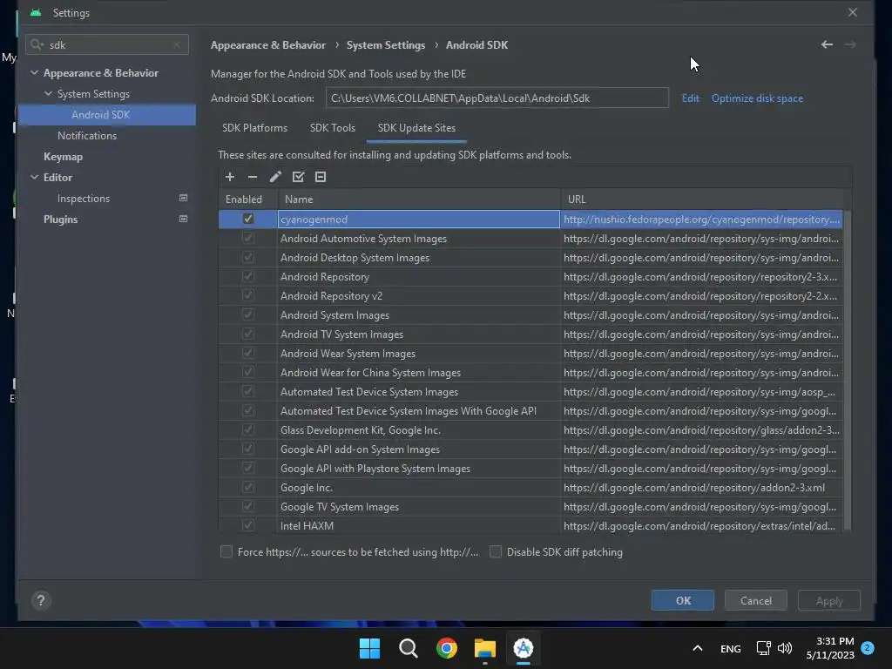Click Edit link for SDK location
The image size is (892, 669).
(691, 98)
